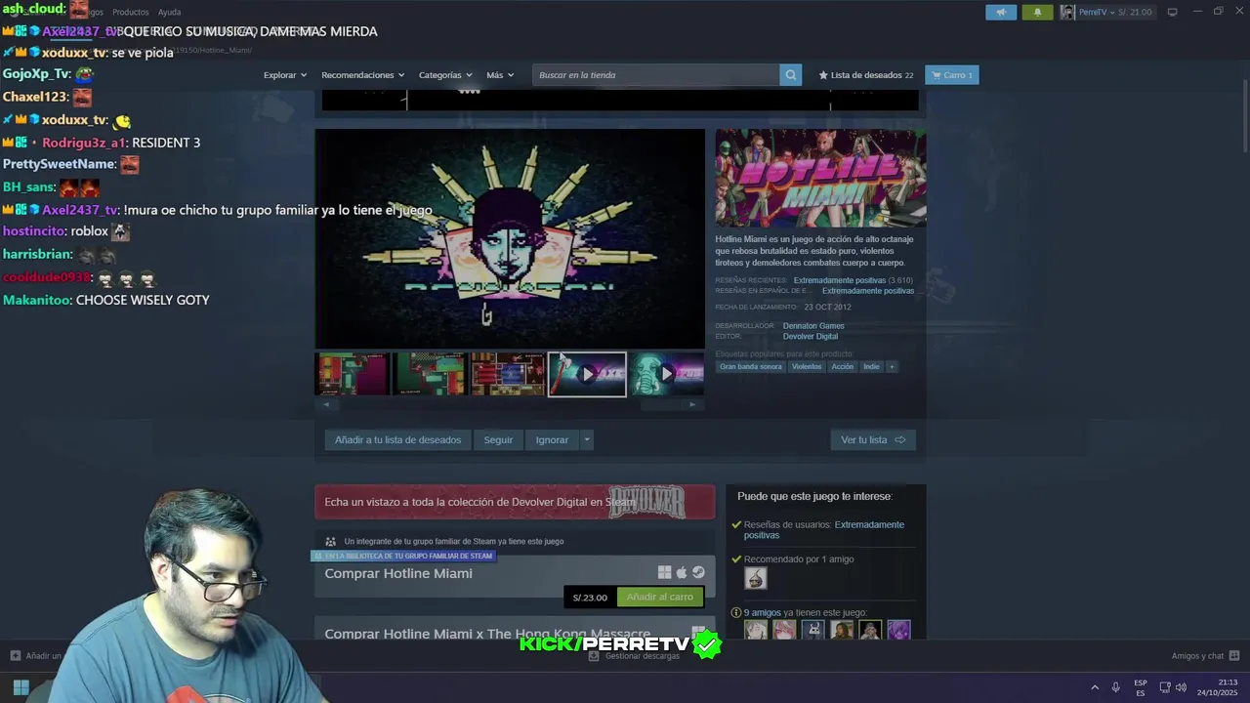Viewport: 1250px width, 703px height.
Task: Click the Gestionar descargas download icon
Action: [x=594, y=656]
